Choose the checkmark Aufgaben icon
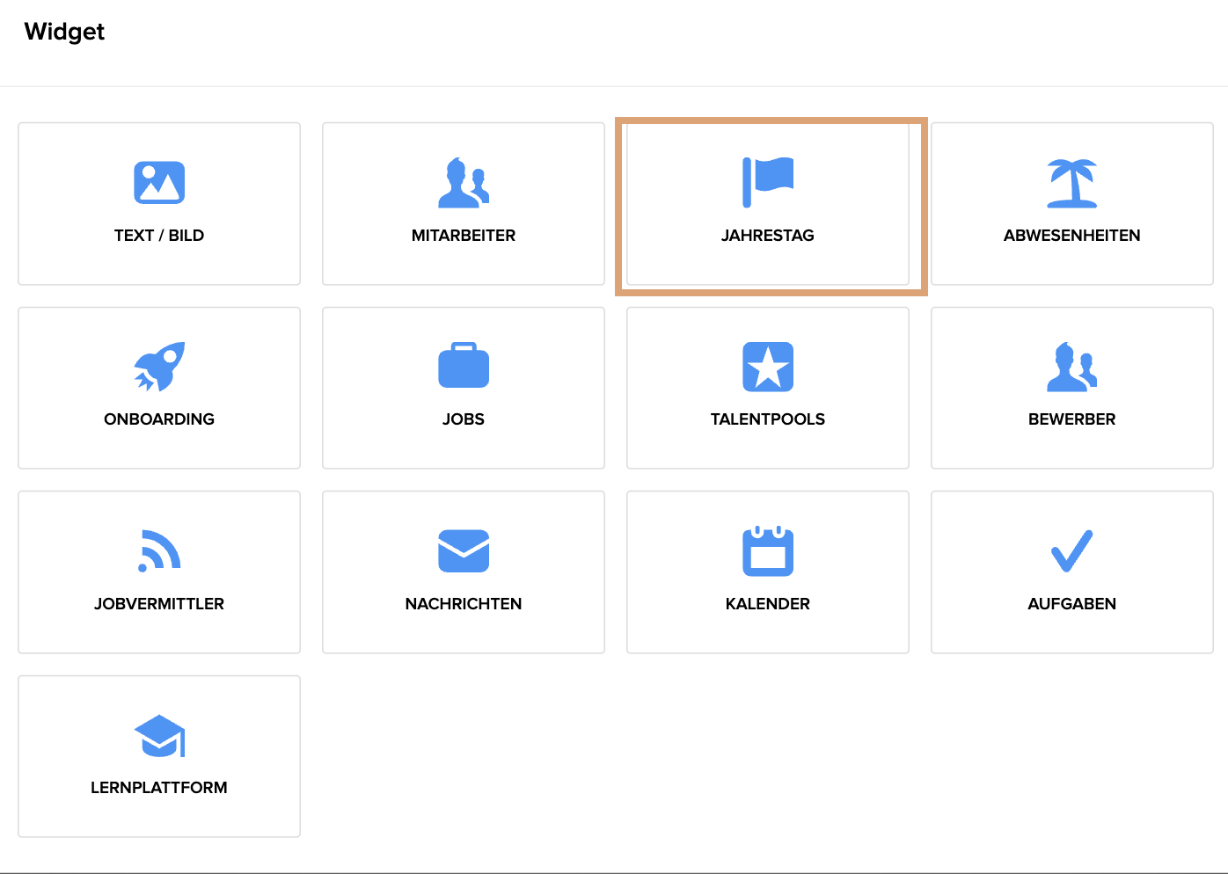The width and height of the screenshot is (1228, 874). (x=1072, y=551)
